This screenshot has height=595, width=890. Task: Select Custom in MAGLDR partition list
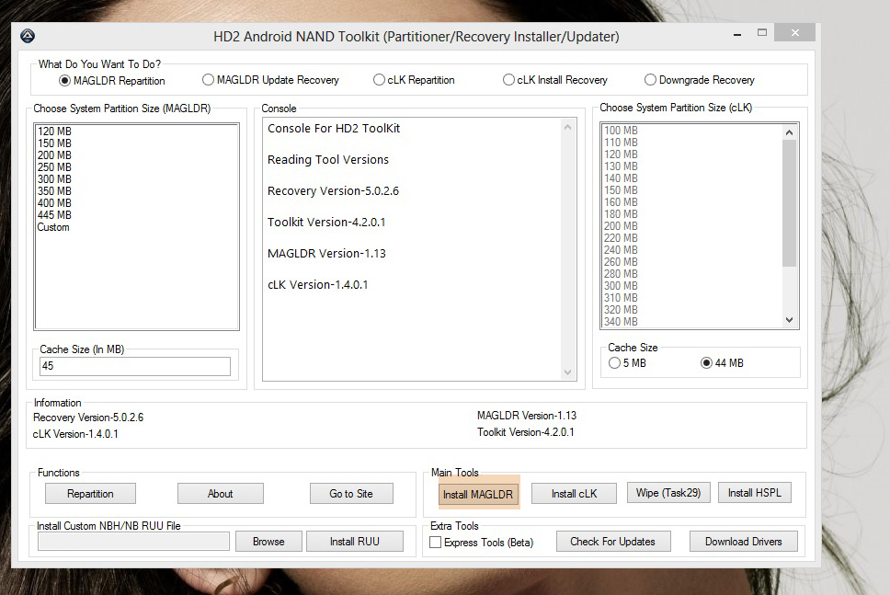click(53, 227)
